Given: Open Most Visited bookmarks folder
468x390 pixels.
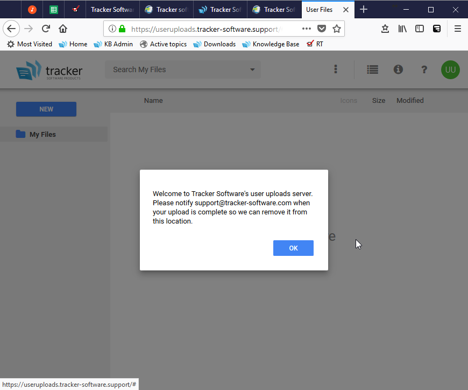Looking at the screenshot, I should [30, 44].
